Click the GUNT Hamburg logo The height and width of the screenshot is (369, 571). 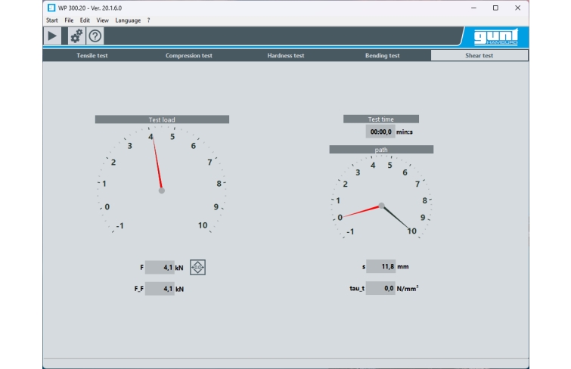pos(495,37)
